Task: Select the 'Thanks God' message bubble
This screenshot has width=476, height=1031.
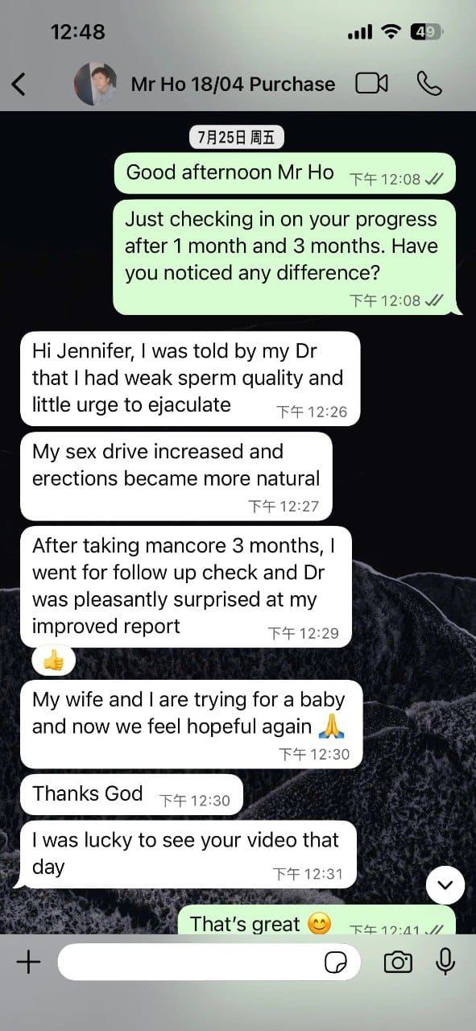Action: 130,795
